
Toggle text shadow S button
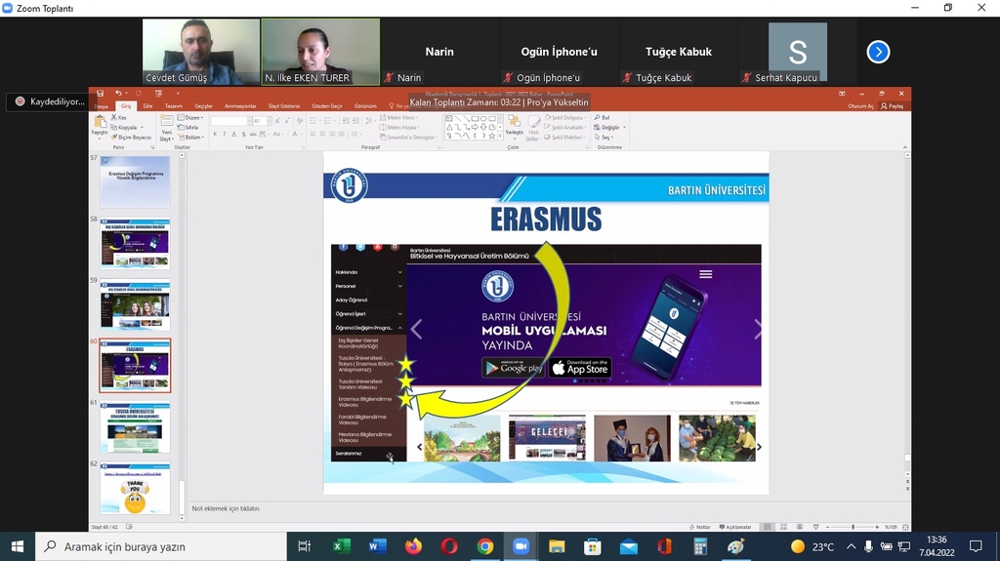click(243, 134)
